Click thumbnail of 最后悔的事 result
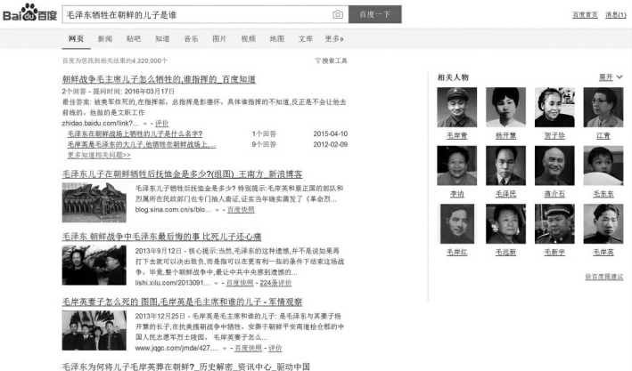Viewport: 632px width, 371px height. (x=94, y=265)
